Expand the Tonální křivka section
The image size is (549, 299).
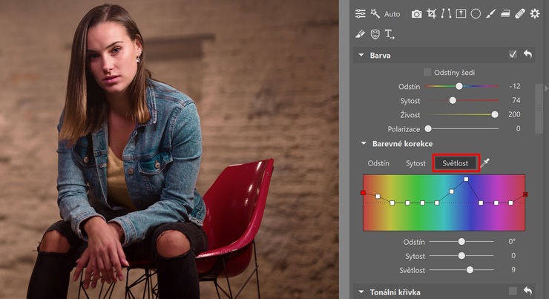tap(361, 292)
